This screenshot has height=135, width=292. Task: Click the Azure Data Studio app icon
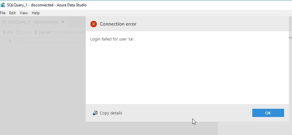[x=3, y=5]
